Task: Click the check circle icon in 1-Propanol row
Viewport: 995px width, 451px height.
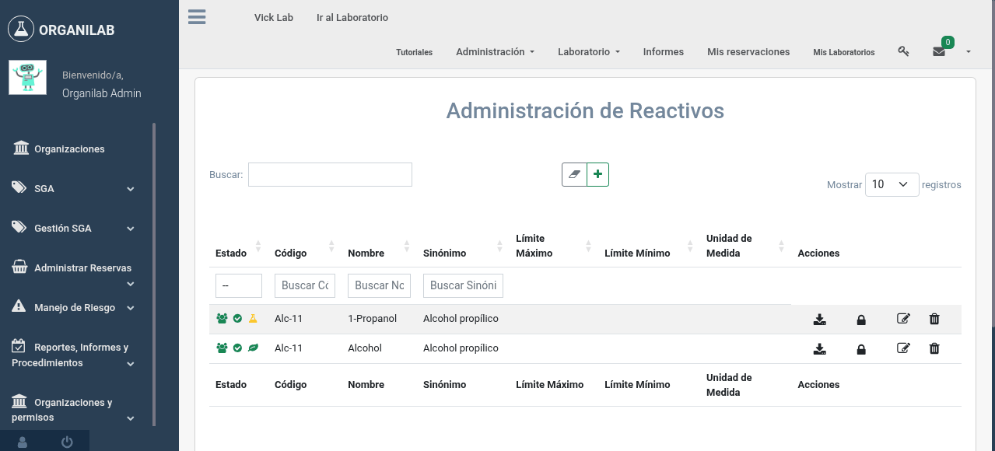Action: (x=238, y=319)
